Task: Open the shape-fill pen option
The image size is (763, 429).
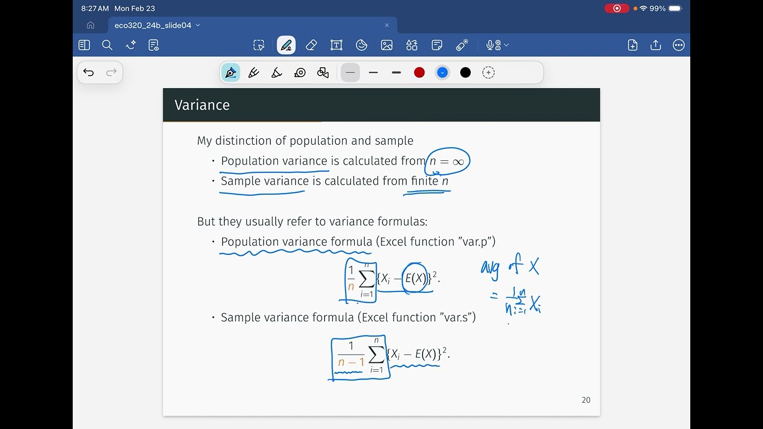Action: pos(323,73)
